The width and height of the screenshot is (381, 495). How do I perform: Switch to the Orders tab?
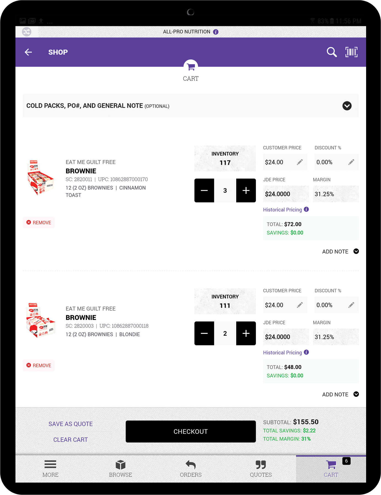click(190, 469)
